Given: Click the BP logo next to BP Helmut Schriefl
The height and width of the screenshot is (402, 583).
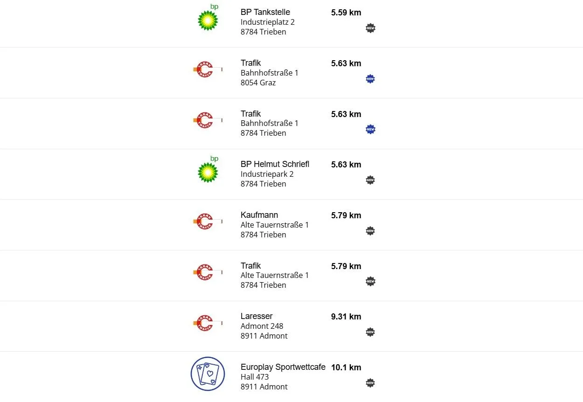Looking at the screenshot, I should pos(208,172).
